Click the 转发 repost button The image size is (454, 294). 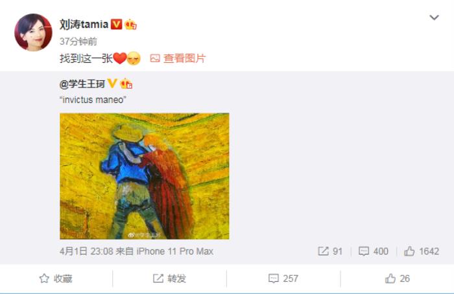coord(169,278)
